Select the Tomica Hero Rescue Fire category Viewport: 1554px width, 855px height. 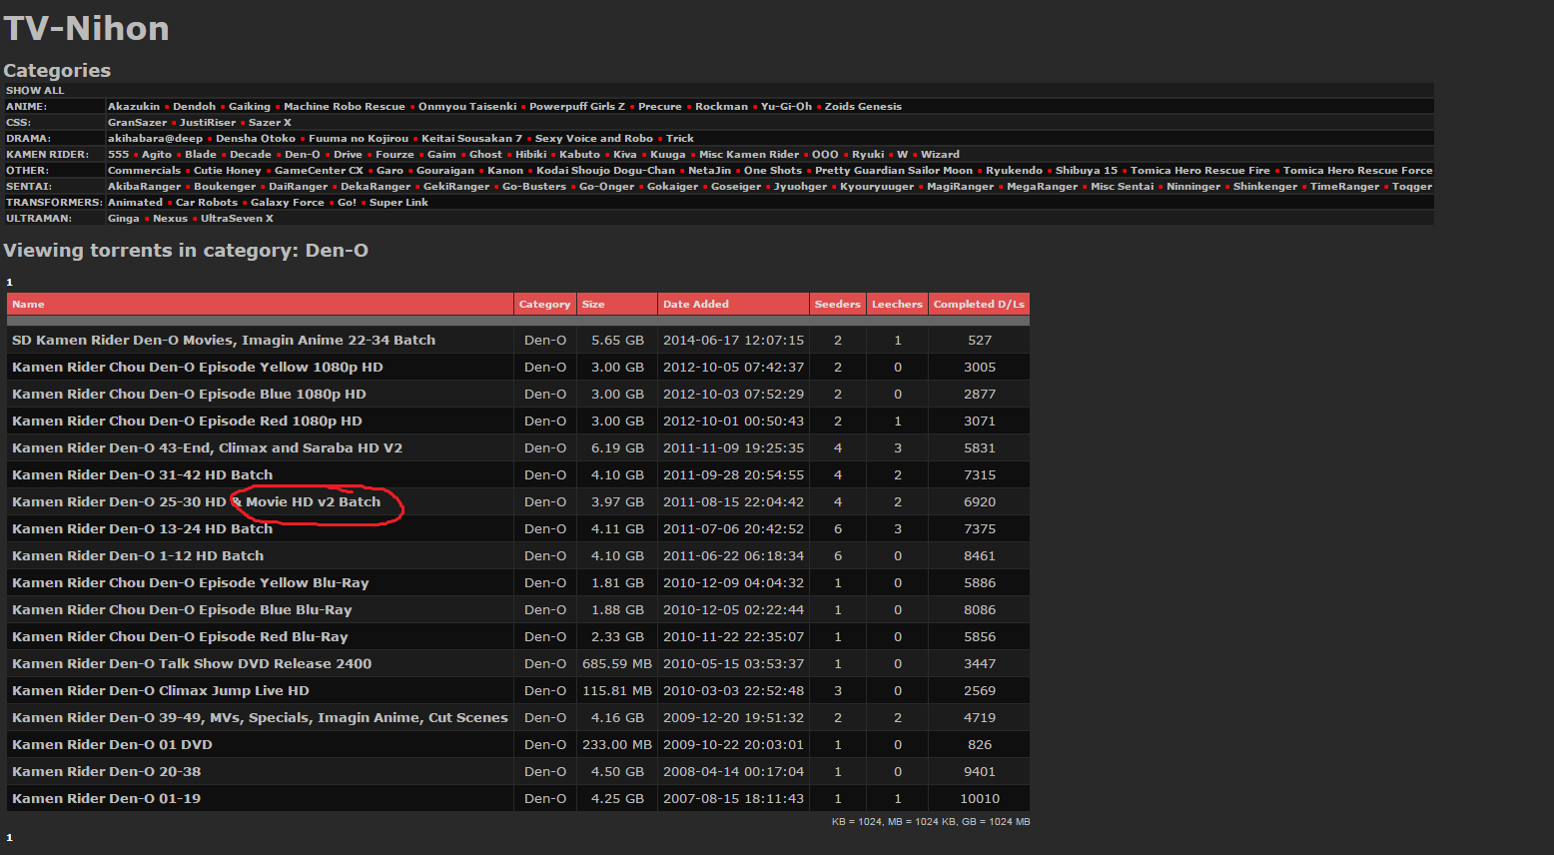(x=1200, y=171)
